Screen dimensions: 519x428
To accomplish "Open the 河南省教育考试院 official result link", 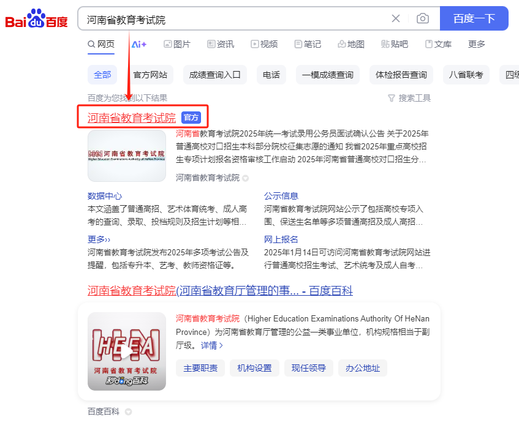I will tap(131, 116).
